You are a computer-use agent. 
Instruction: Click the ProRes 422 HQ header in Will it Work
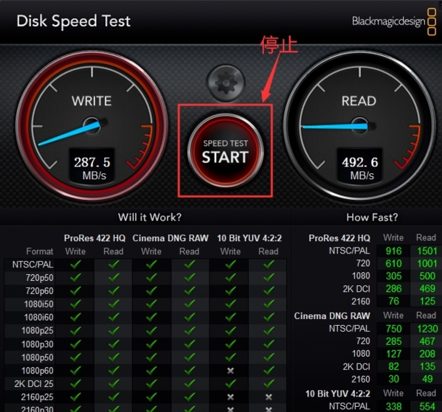[94, 238]
